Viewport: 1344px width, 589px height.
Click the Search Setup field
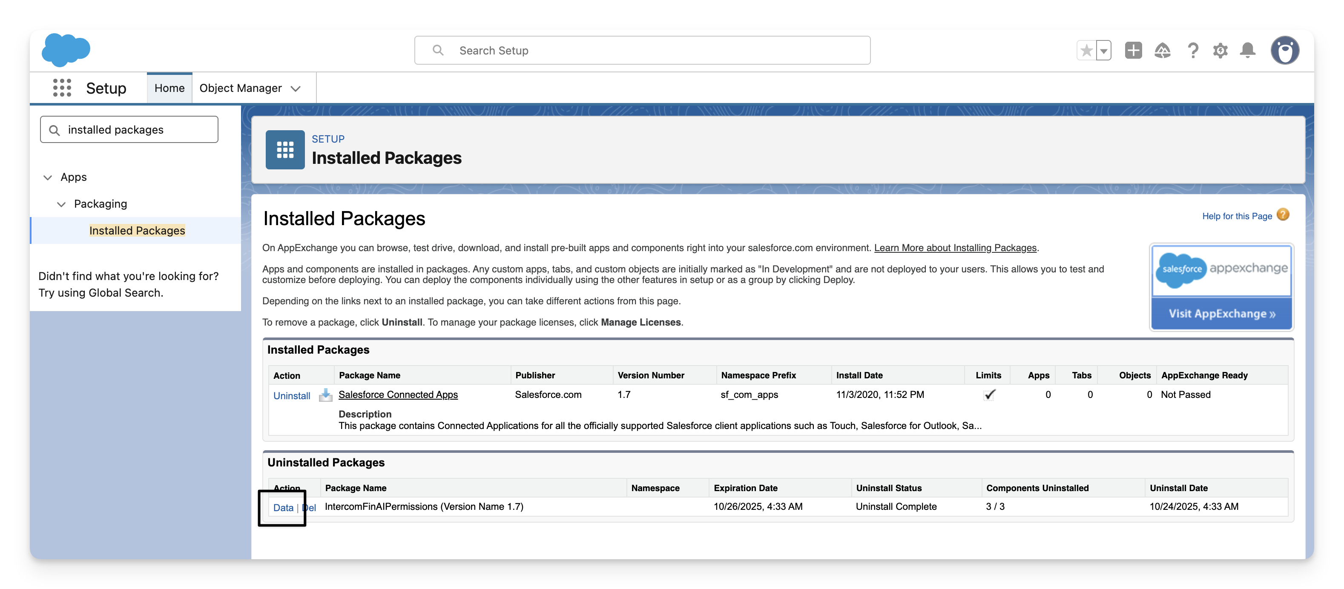click(x=642, y=51)
